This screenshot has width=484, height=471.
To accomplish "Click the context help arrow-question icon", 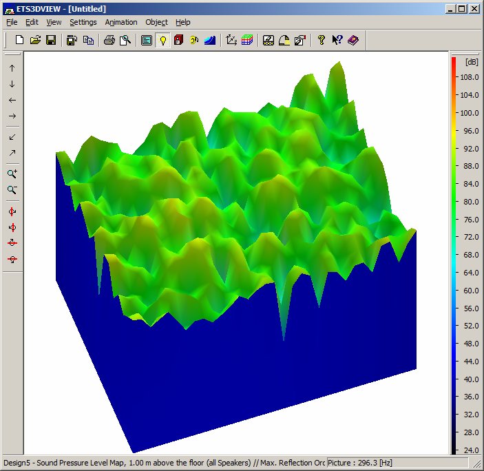I will (337, 40).
